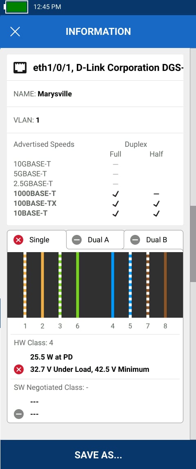Tap the SAVE AS... button
The image size is (196, 469).
pos(98,455)
